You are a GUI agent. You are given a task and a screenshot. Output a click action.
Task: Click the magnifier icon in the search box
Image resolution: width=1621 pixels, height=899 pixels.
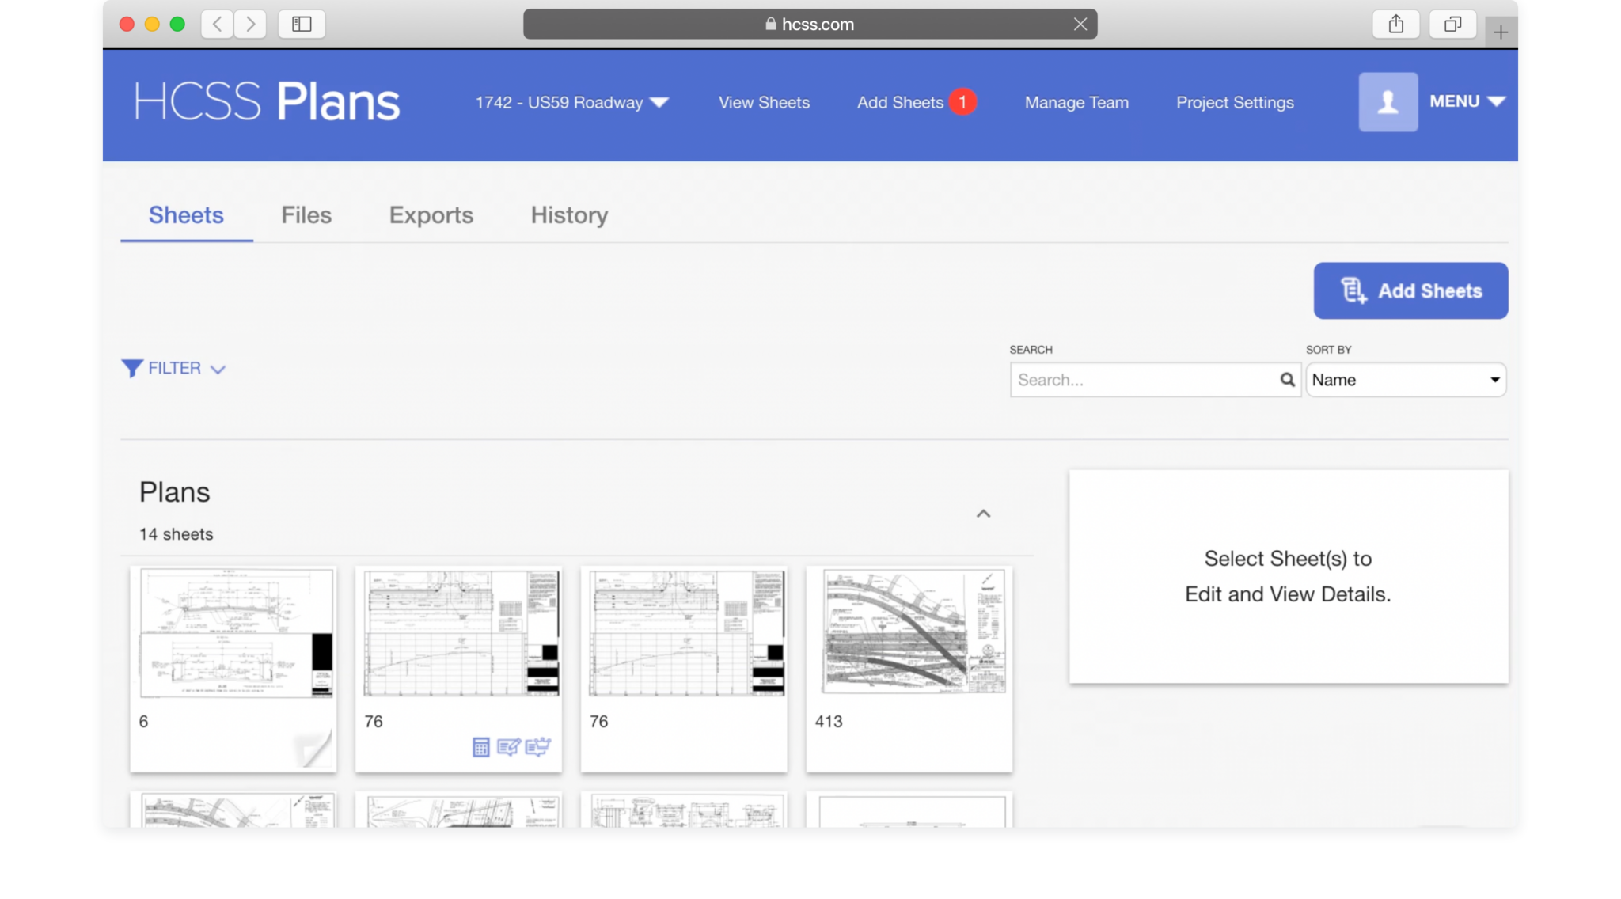click(1287, 380)
